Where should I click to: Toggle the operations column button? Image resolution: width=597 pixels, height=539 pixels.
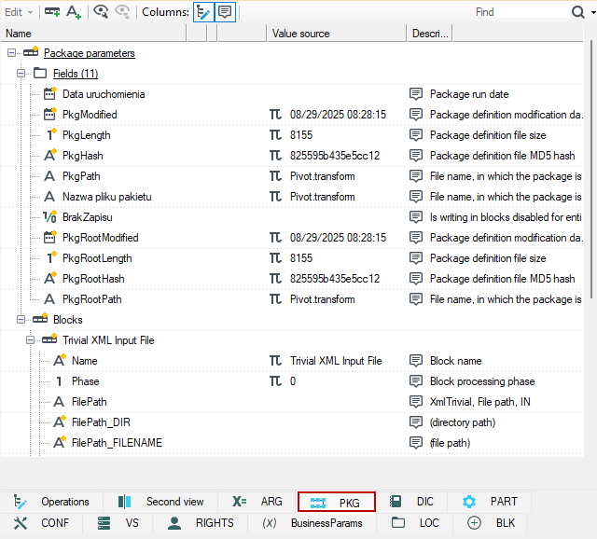(x=203, y=12)
